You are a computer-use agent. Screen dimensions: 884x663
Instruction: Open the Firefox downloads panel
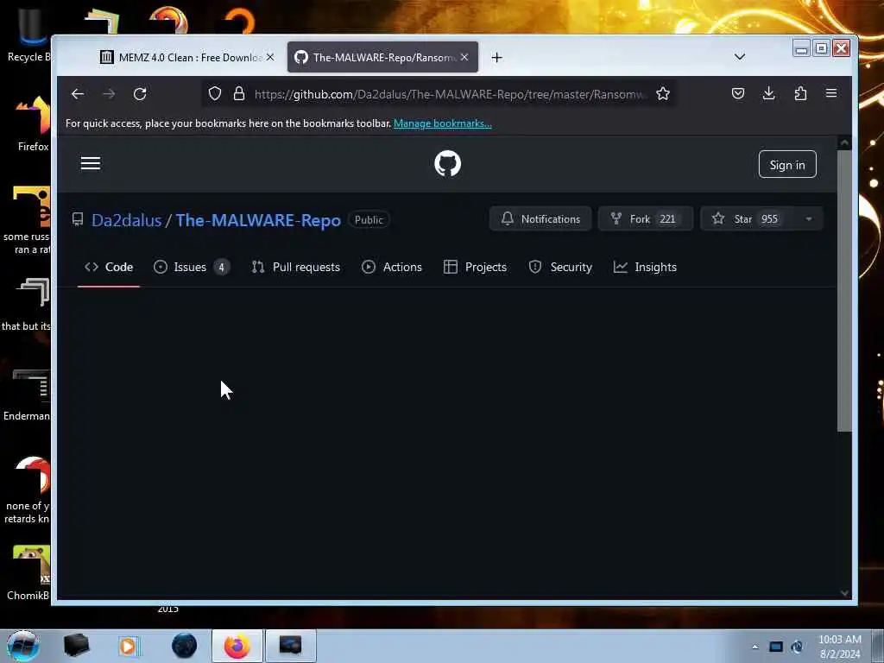tap(768, 93)
